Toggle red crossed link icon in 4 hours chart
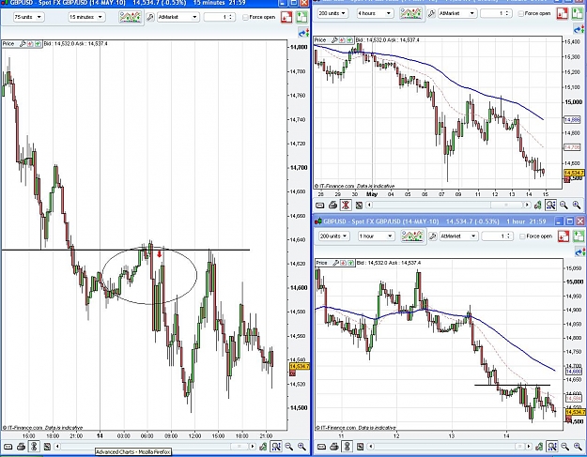This screenshot has height=457, width=587. pyautogui.click(x=346, y=205)
